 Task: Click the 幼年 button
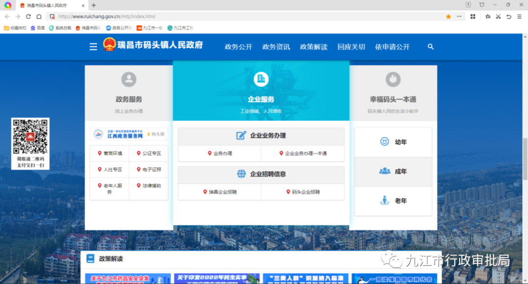coord(393,142)
